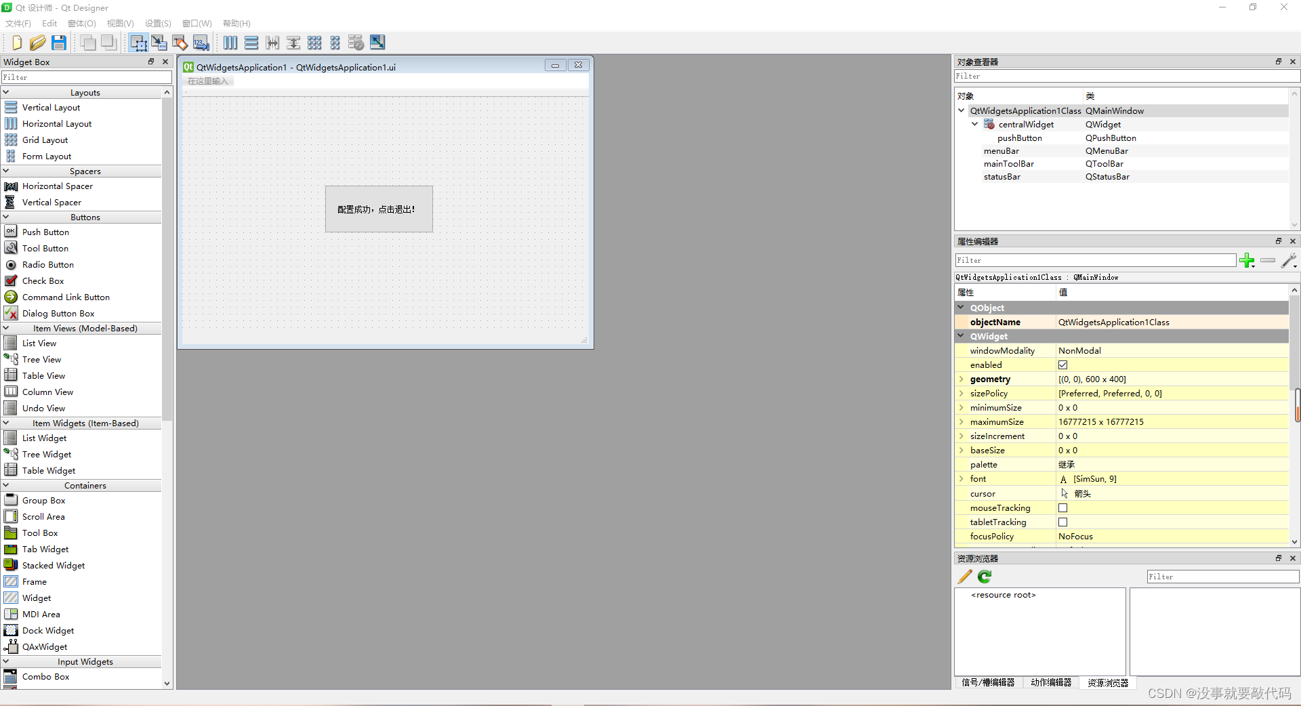Image resolution: width=1301 pixels, height=706 pixels.
Task: Apply vertical splitter layout icon
Action: tap(293, 43)
